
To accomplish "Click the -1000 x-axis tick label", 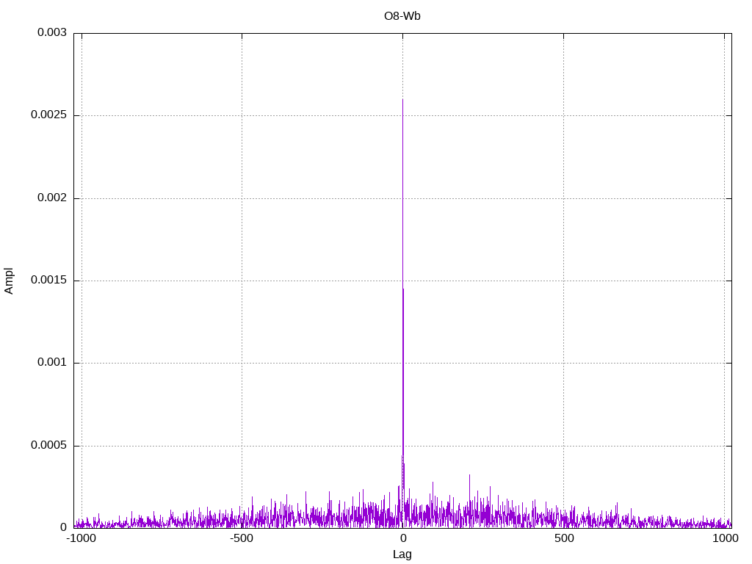I will coord(81,538).
